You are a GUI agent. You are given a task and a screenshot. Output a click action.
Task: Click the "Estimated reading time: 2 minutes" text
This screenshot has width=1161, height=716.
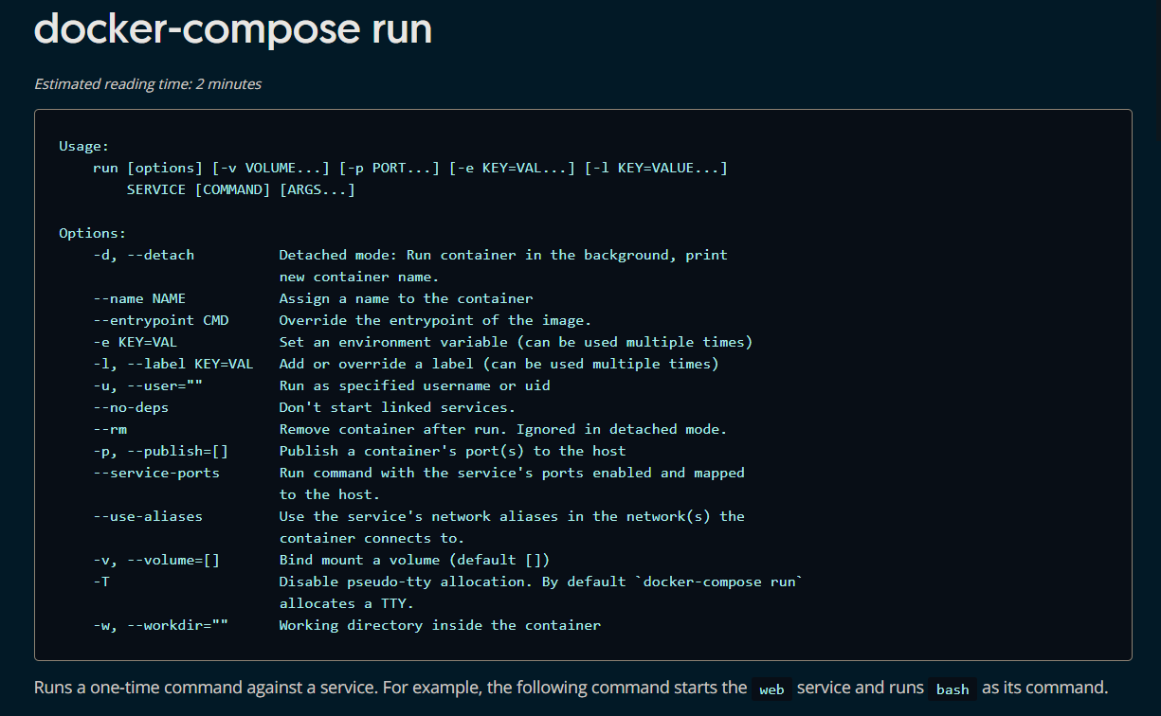point(148,84)
